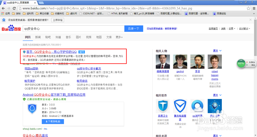
Task: Click the browser forward arrow
Action: [9, 8]
